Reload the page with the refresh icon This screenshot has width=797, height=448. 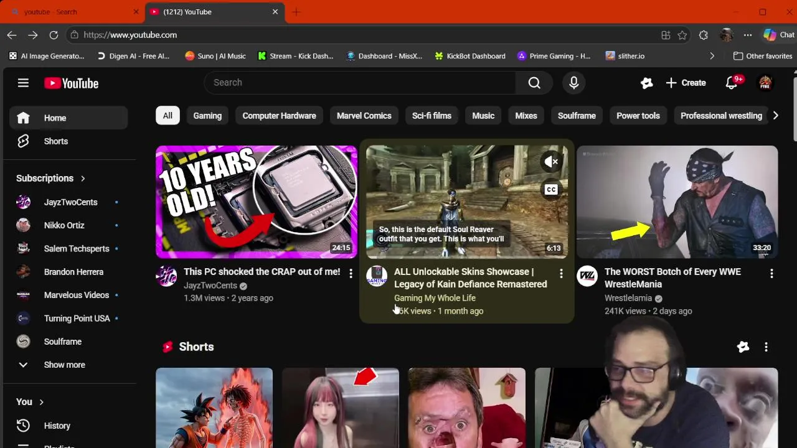[x=54, y=35]
